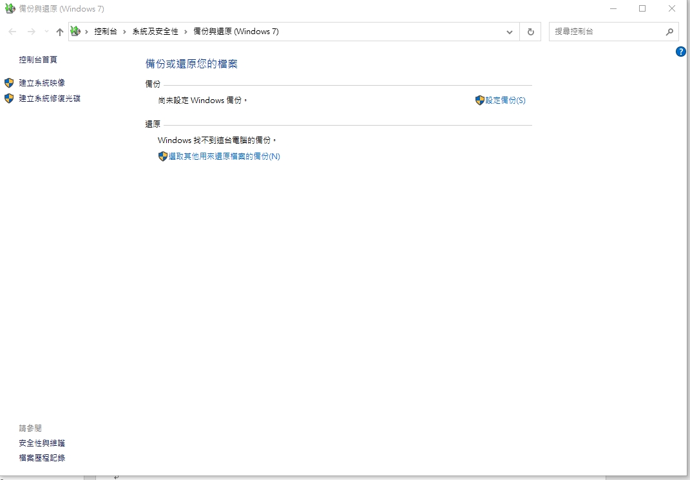
Task: Open the recent locations dropdown arrow
Action: 46,32
